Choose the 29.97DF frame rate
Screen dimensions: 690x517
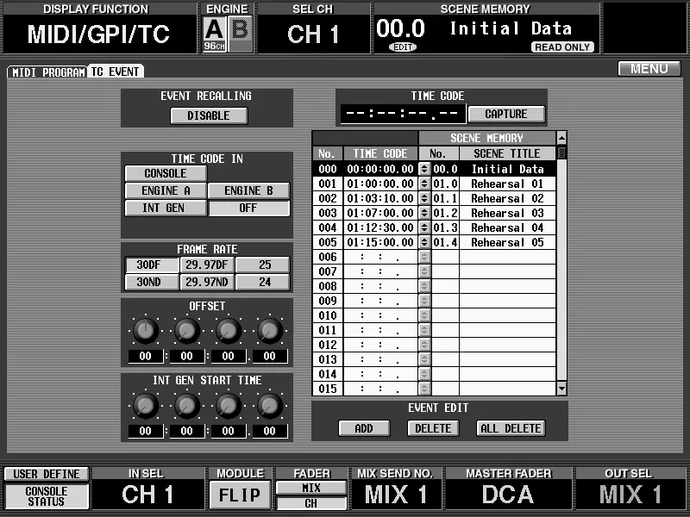(x=207, y=265)
